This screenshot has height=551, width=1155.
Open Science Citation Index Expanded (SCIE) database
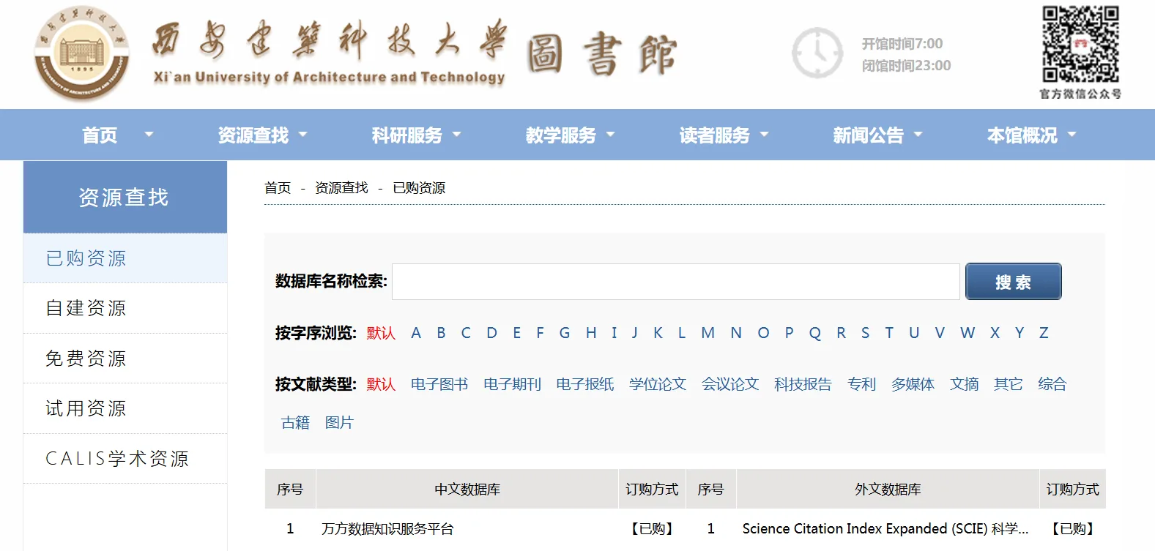(x=885, y=529)
